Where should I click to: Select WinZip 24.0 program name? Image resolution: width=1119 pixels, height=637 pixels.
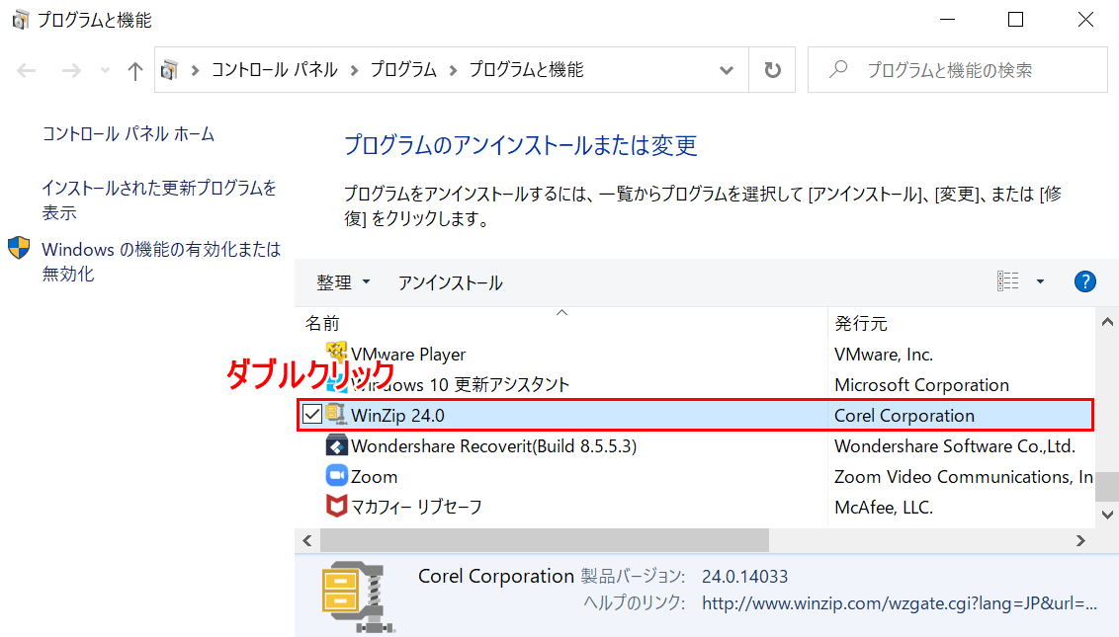click(x=397, y=415)
